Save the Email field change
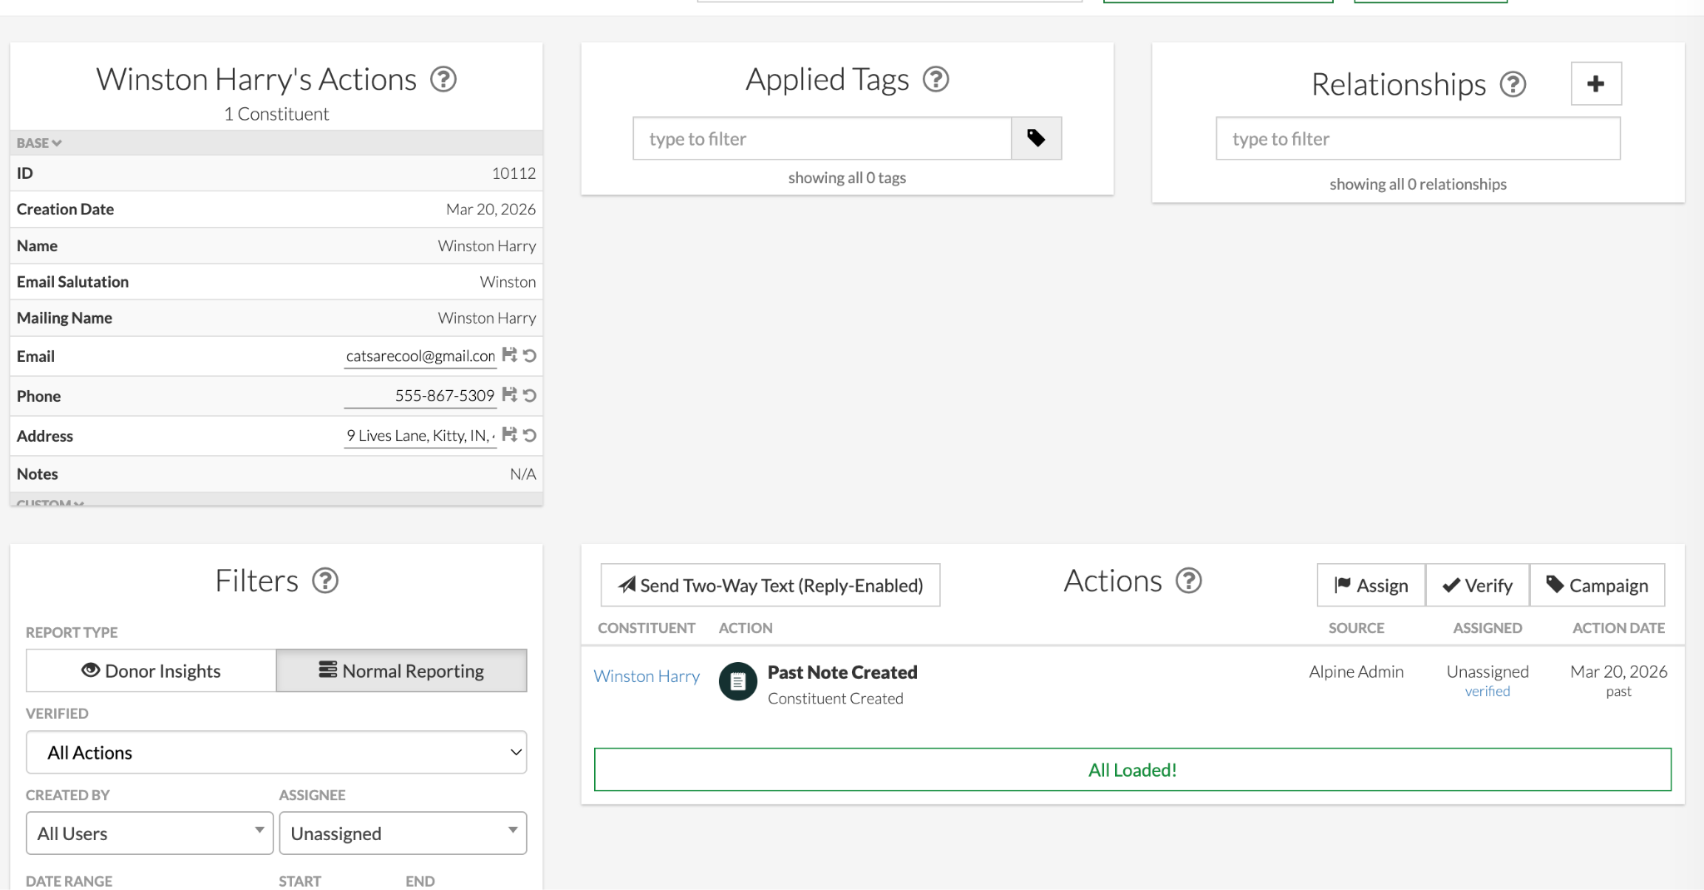This screenshot has width=1704, height=890. pyautogui.click(x=509, y=355)
